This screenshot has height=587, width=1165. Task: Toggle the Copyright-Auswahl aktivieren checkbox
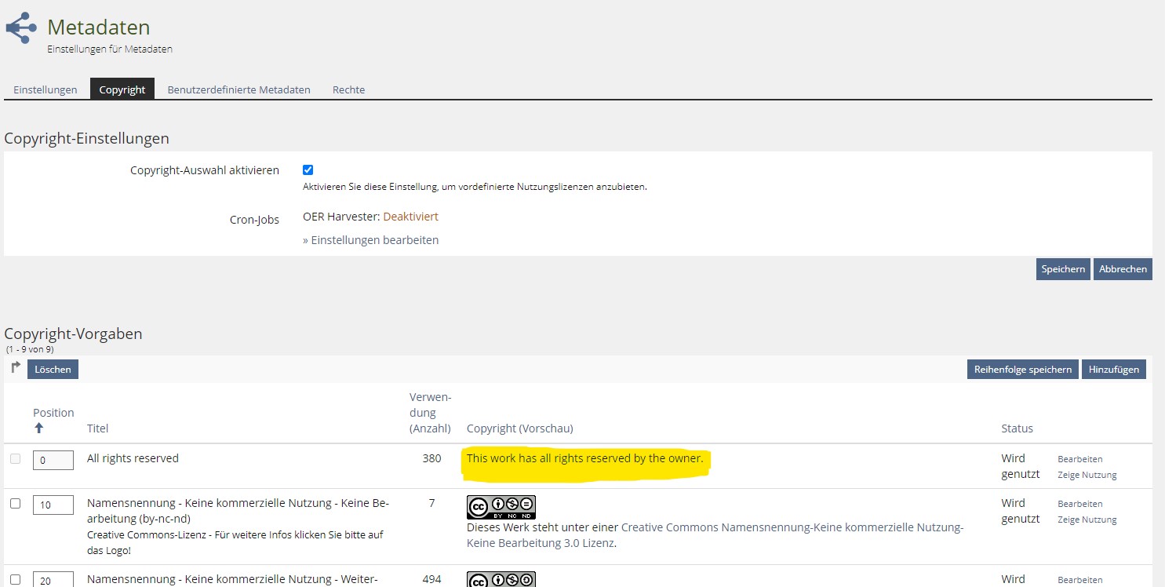coord(308,170)
